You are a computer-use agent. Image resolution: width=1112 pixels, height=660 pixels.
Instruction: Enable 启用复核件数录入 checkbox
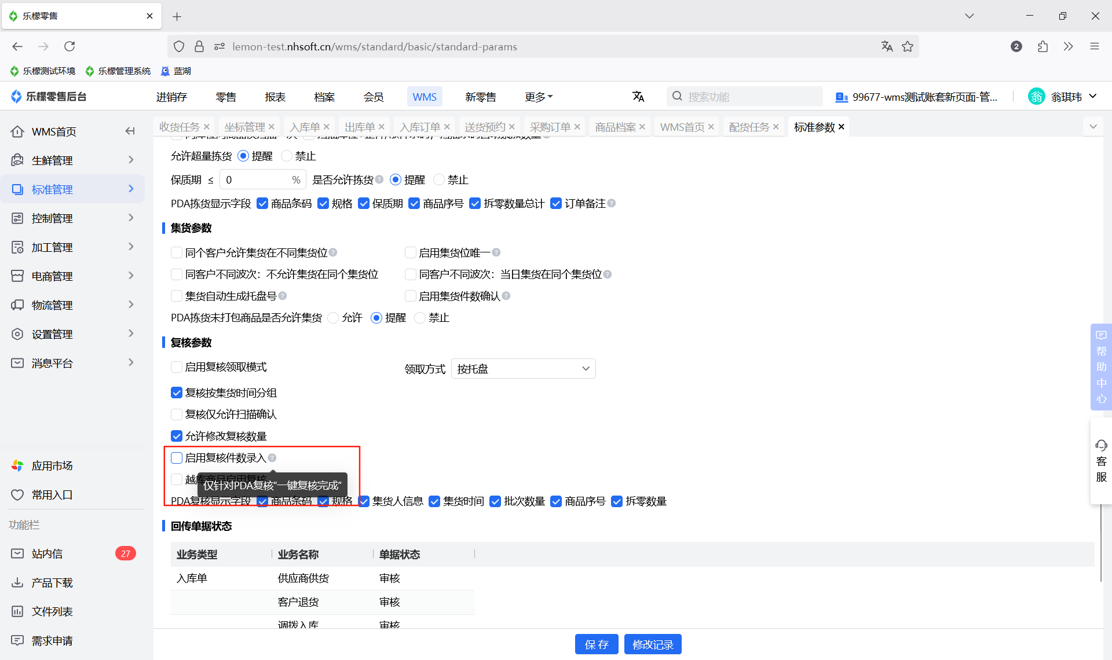(x=177, y=458)
